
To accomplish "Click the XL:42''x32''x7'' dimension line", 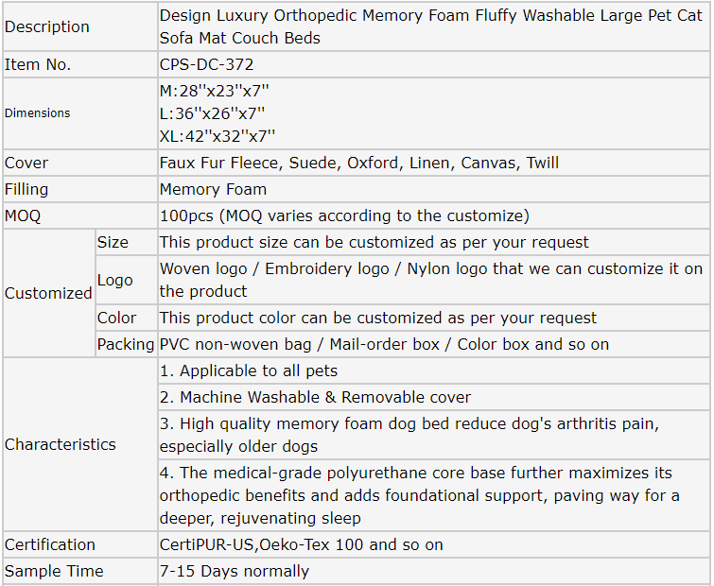I will pyautogui.click(x=218, y=136).
